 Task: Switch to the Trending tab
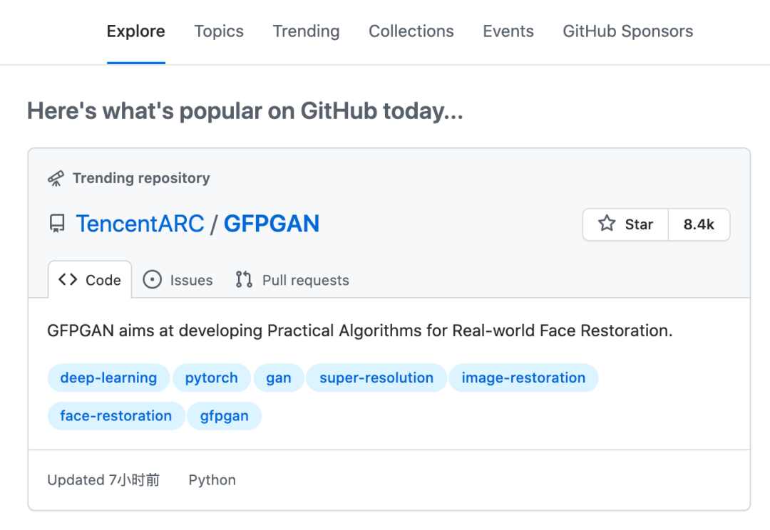tap(306, 31)
